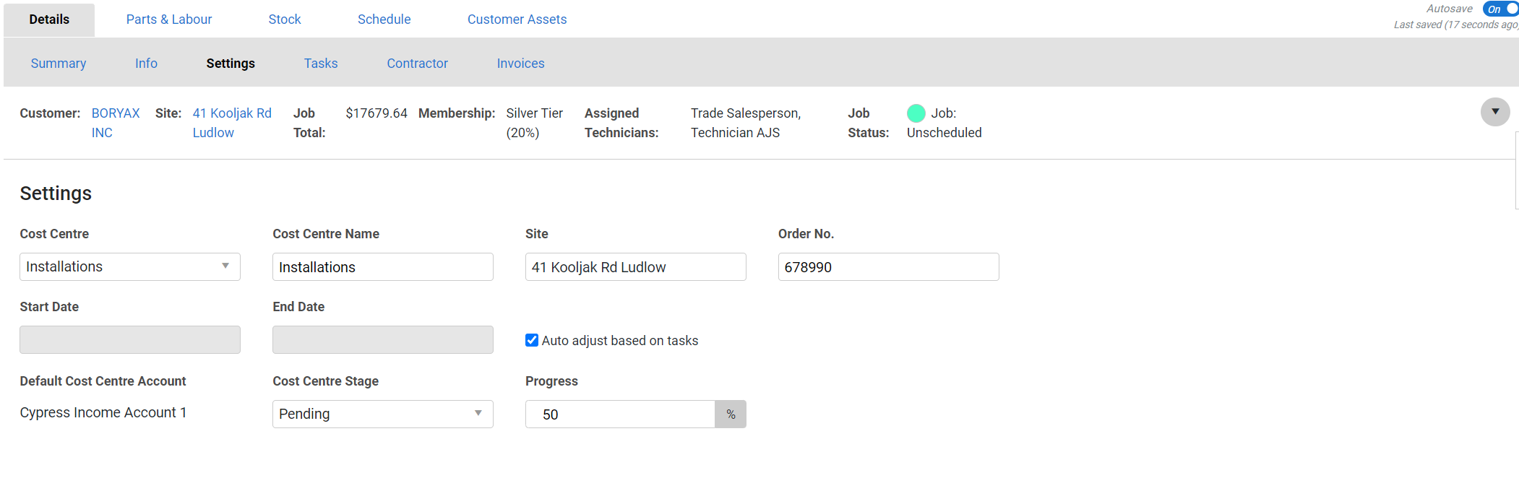
Task: Click the Progress value field
Action: (x=620, y=414)
